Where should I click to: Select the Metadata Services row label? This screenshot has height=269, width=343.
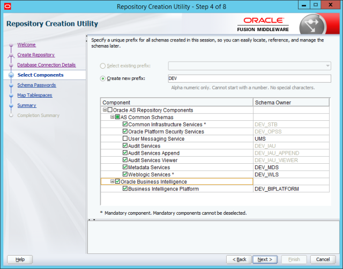click(x=149, y=168)
